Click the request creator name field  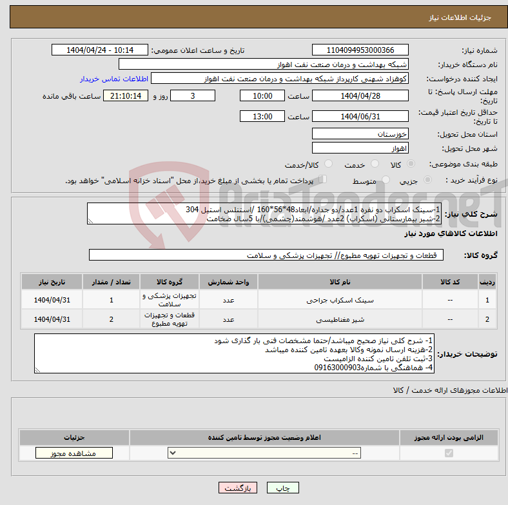[x=280, y=79]
